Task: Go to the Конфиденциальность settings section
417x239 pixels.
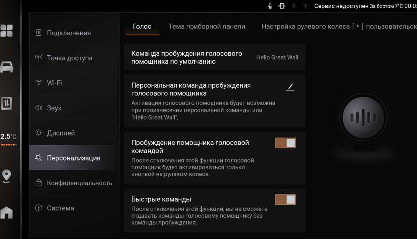Action: [x=79, y=183]
